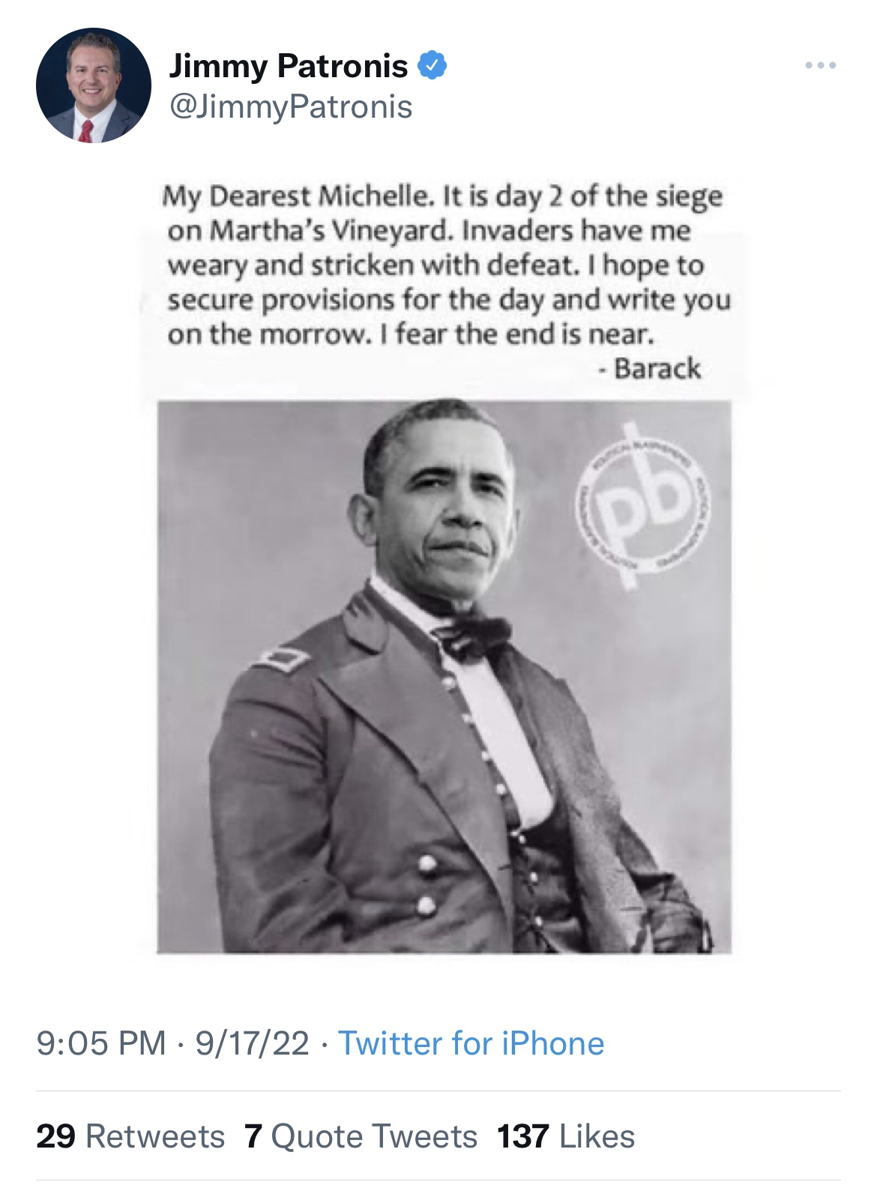Click the @JimmyPatronis handle
Image resolution: width=877 pixels, height=1200 pixels.
tap(291, 106)
